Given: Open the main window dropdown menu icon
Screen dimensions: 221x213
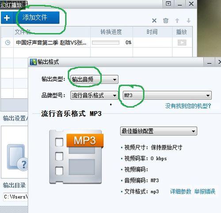Looking at the screenshot, I should click(x=168, y=4).
